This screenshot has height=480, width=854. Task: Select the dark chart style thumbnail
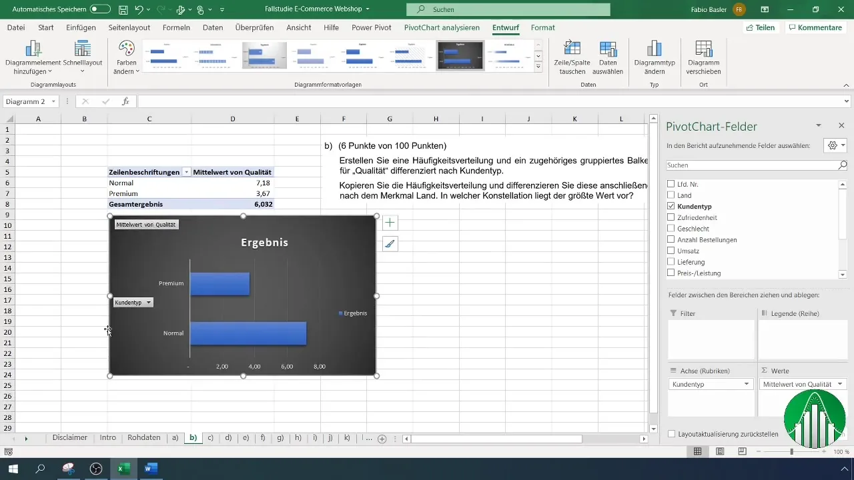[x=460, y=55]
